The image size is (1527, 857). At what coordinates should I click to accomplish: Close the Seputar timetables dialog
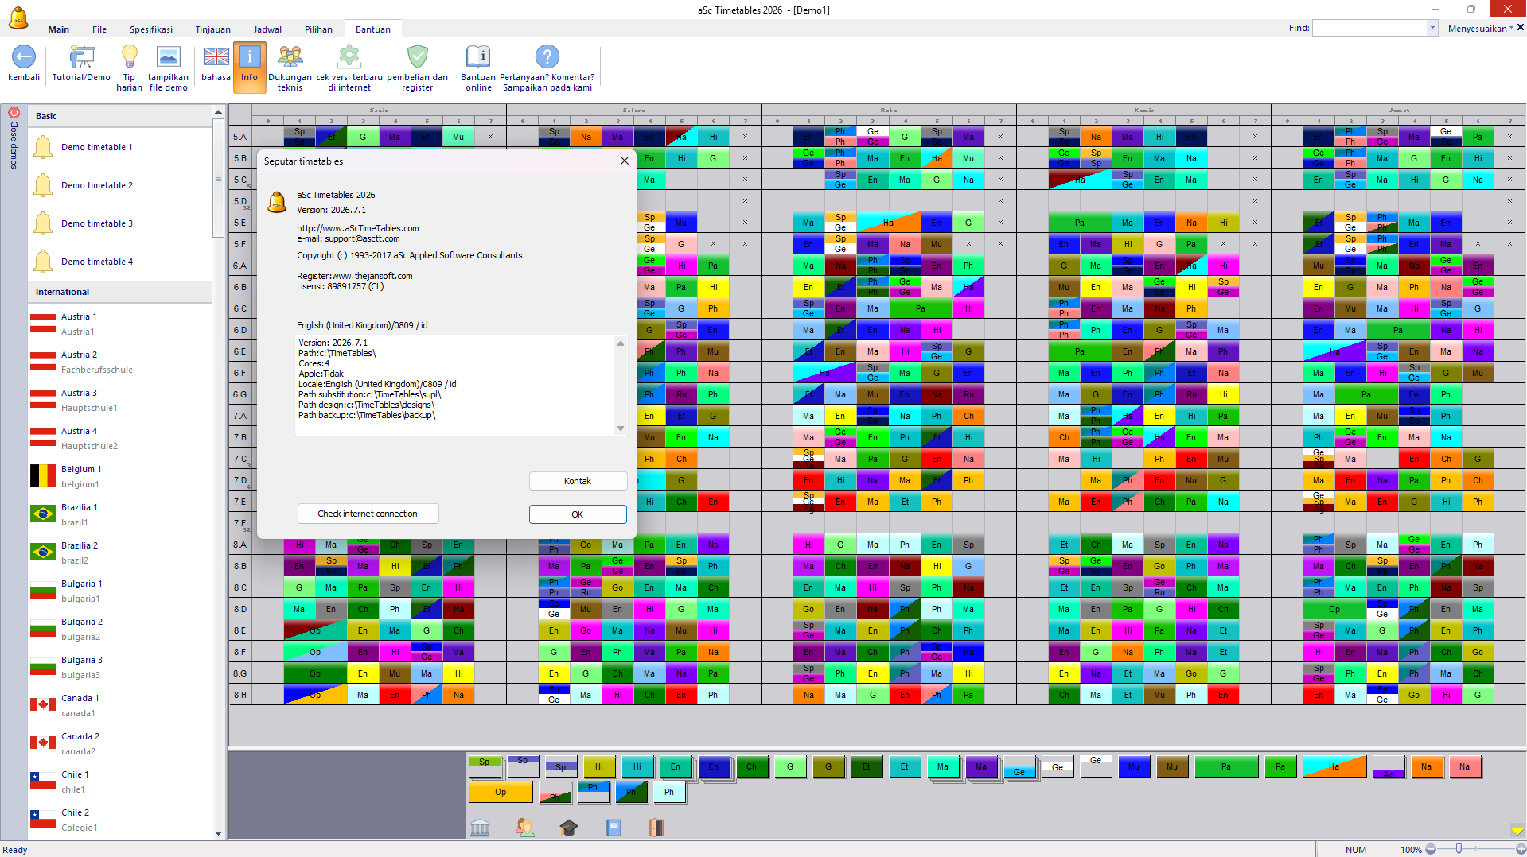point(625,161)
